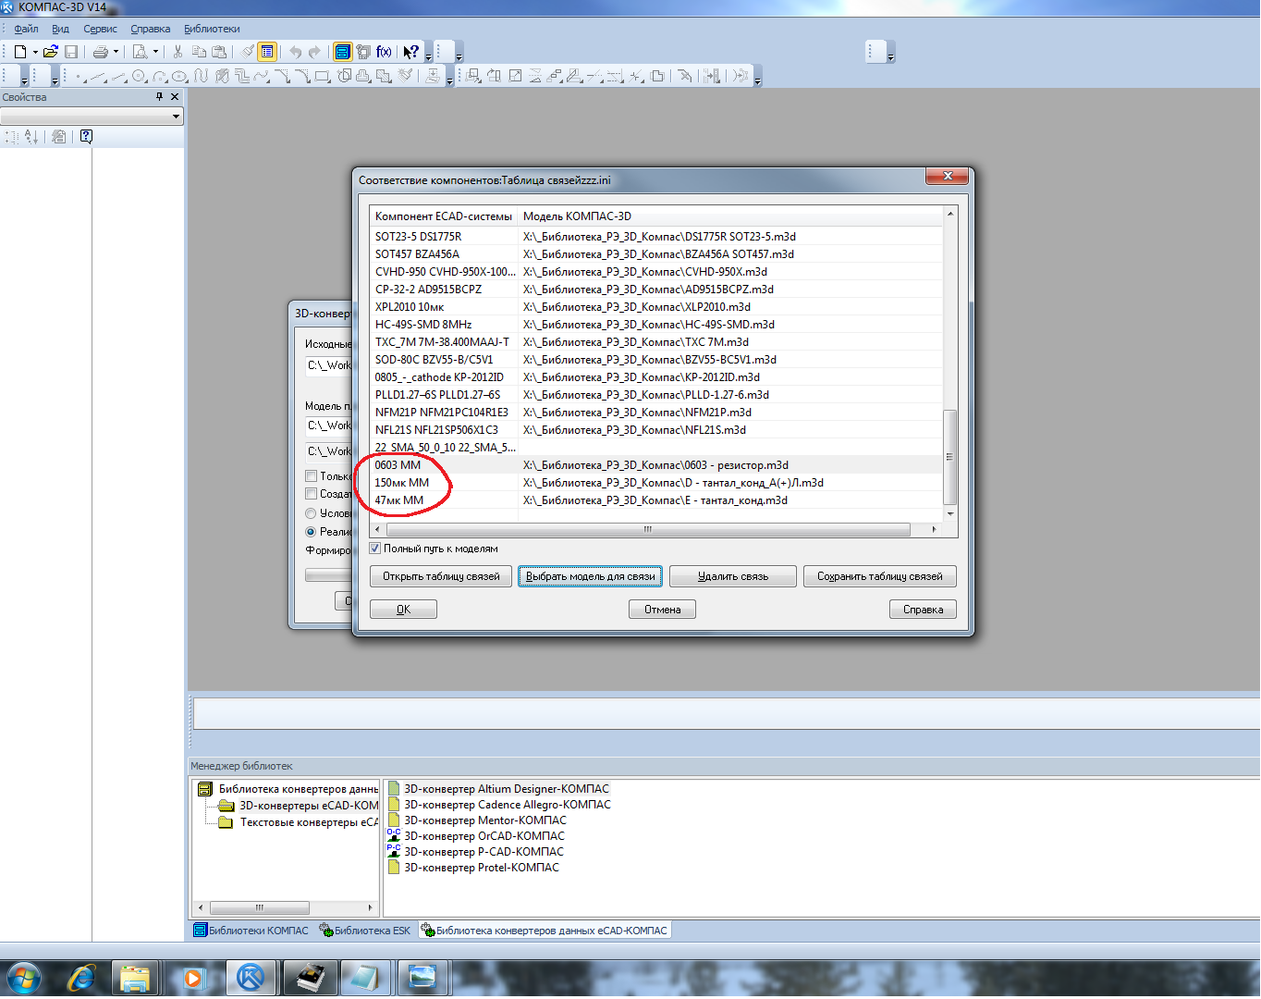The height and width of the screenshot is (999, 1261).
Task: Click 'Выбрать модель для связи' button
Action: pyautogui.click(x=590, y=576)
